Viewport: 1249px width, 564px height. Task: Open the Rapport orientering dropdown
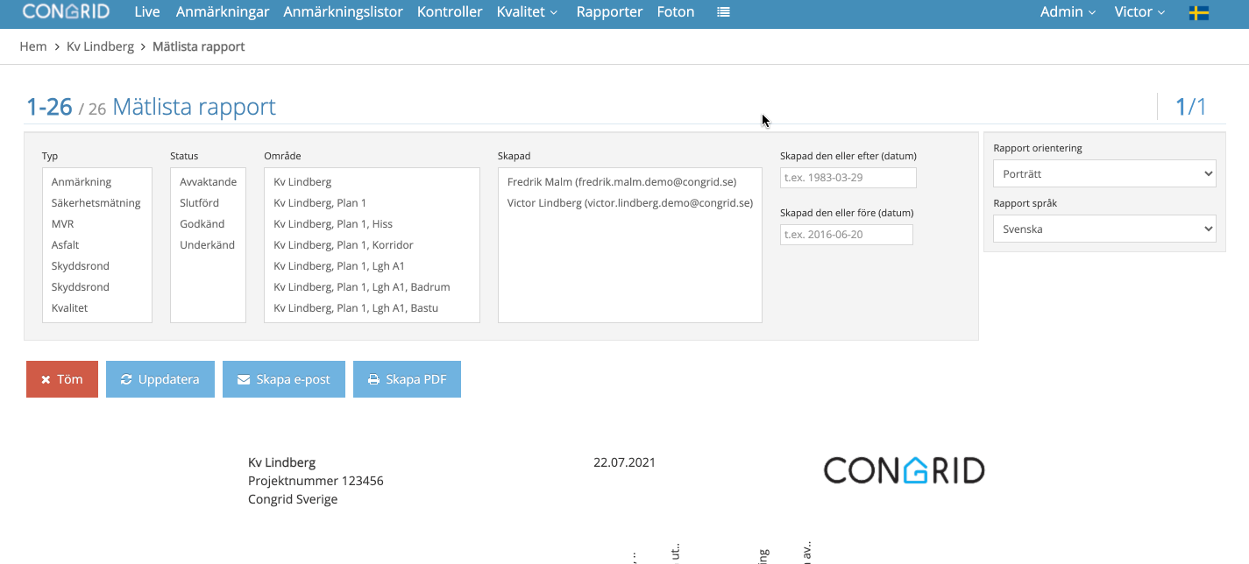[1104, 173]
